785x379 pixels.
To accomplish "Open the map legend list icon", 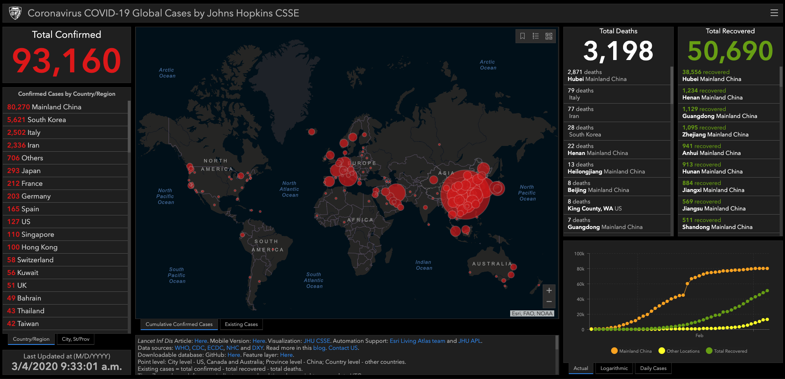I will 536,36.
